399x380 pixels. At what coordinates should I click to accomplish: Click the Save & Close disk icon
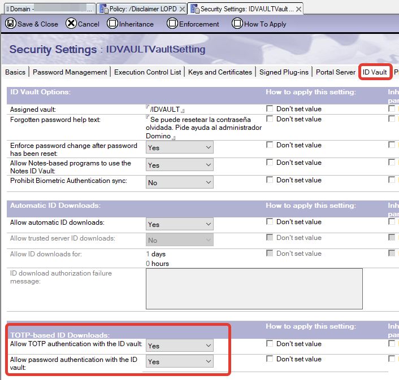pyautogui.click(x=10, y=24)
